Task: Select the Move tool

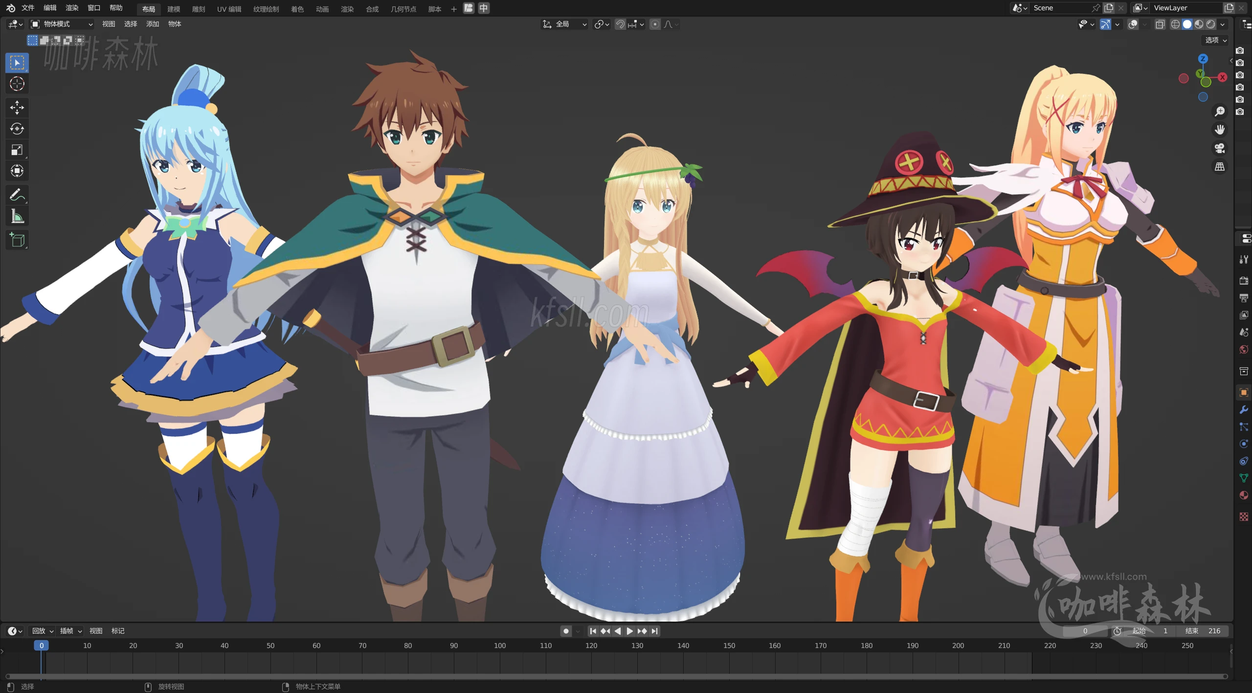Action: (17, 108)
